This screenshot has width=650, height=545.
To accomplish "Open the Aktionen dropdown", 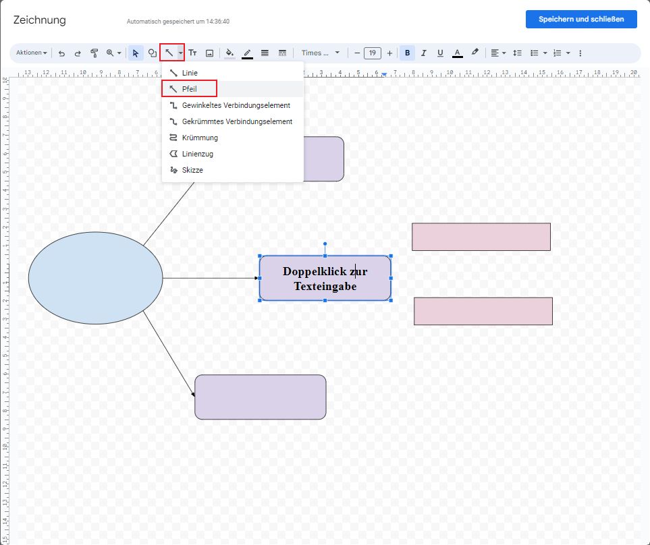I will coord(32,53).
